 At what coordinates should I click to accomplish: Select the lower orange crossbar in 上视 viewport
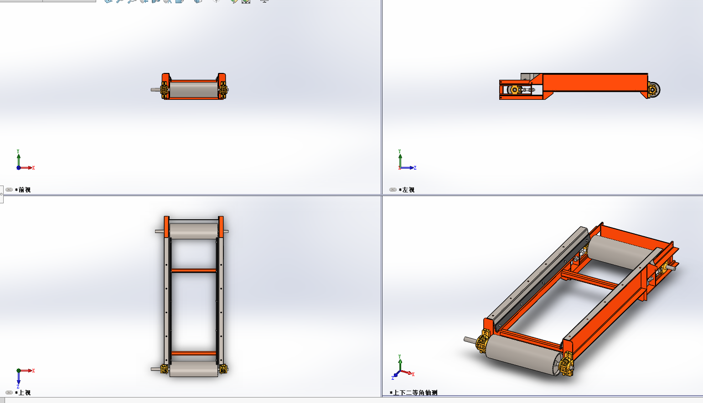coord(194,353)
